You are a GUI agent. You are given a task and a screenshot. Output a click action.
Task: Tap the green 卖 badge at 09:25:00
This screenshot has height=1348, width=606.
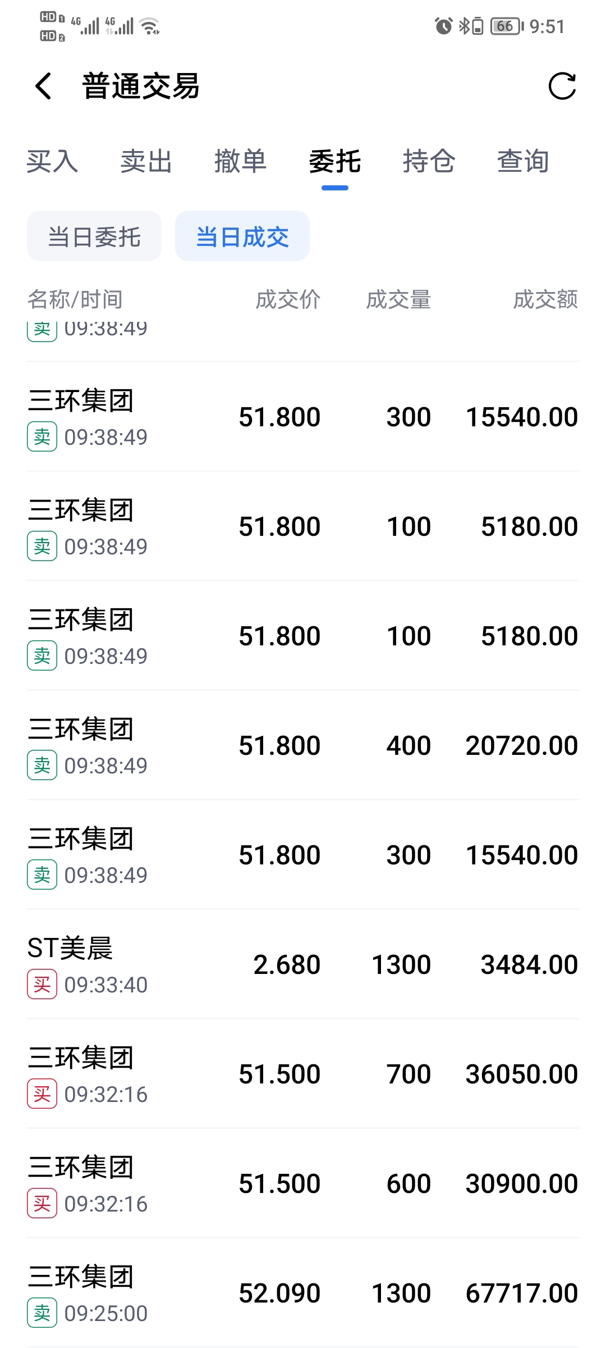click(42, 1313)
